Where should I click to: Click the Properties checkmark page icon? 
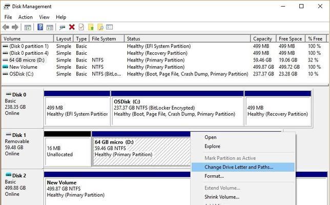(81, 27)
